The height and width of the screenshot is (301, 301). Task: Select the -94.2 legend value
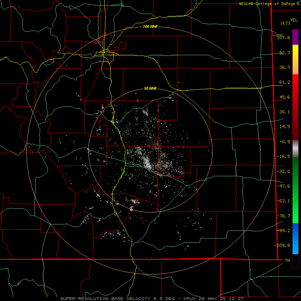coord(283,230)
